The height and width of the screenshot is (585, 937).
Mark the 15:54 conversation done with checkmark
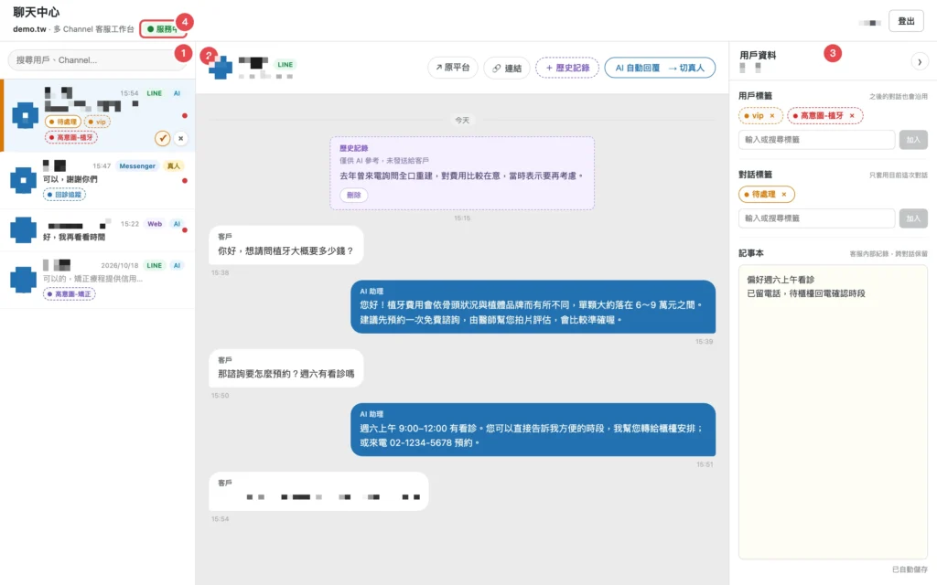pyautogui.click(x=163, y=138)
